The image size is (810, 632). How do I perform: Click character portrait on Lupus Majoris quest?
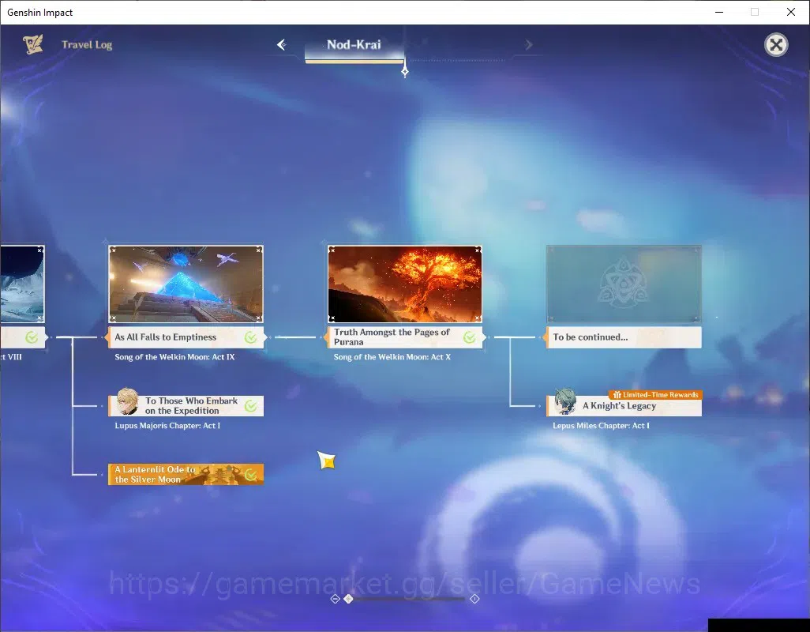[x=127, y=401]
